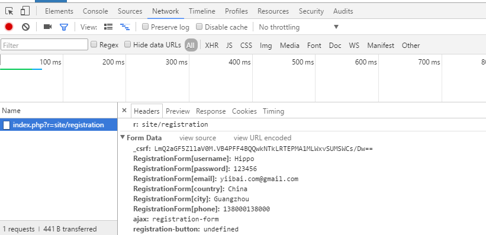Viewport: 486px width, 235px height.
Task: Clear the network log with the clear icon
Action: (25, 27)
